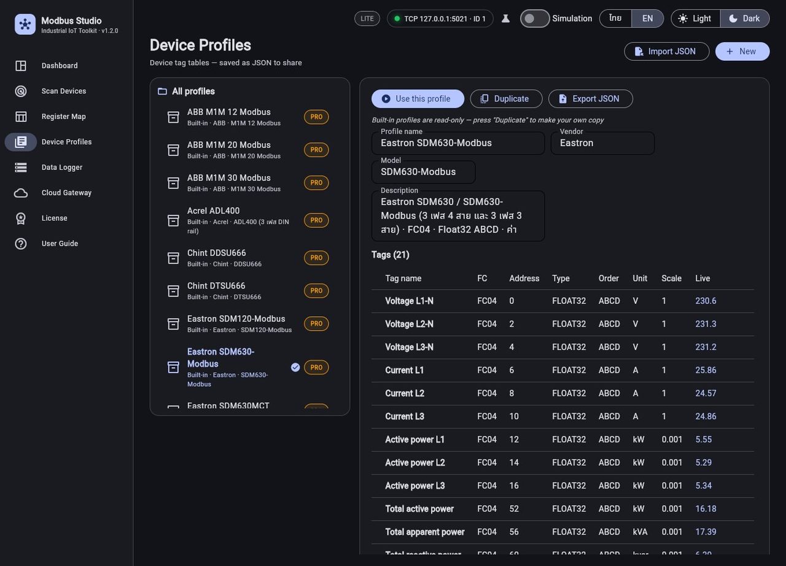Select Data Logger in sidebar
This screenshot has width=786, height=566.
click(x=66, y=167)
